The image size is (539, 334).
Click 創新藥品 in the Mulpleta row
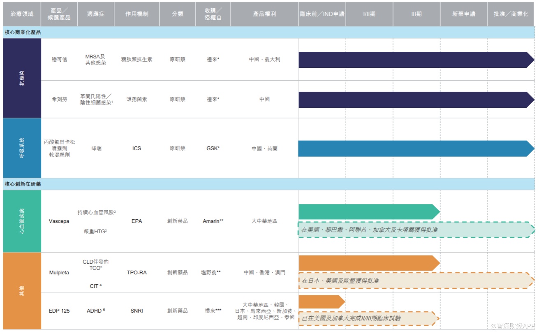[178, 273]
